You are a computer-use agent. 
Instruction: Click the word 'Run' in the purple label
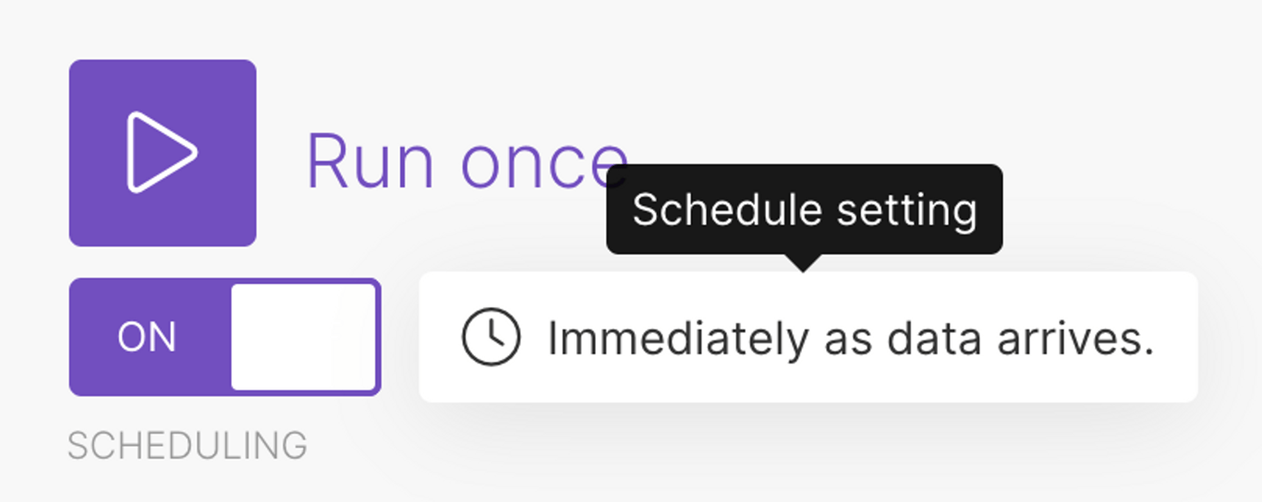tap(370, 161)
